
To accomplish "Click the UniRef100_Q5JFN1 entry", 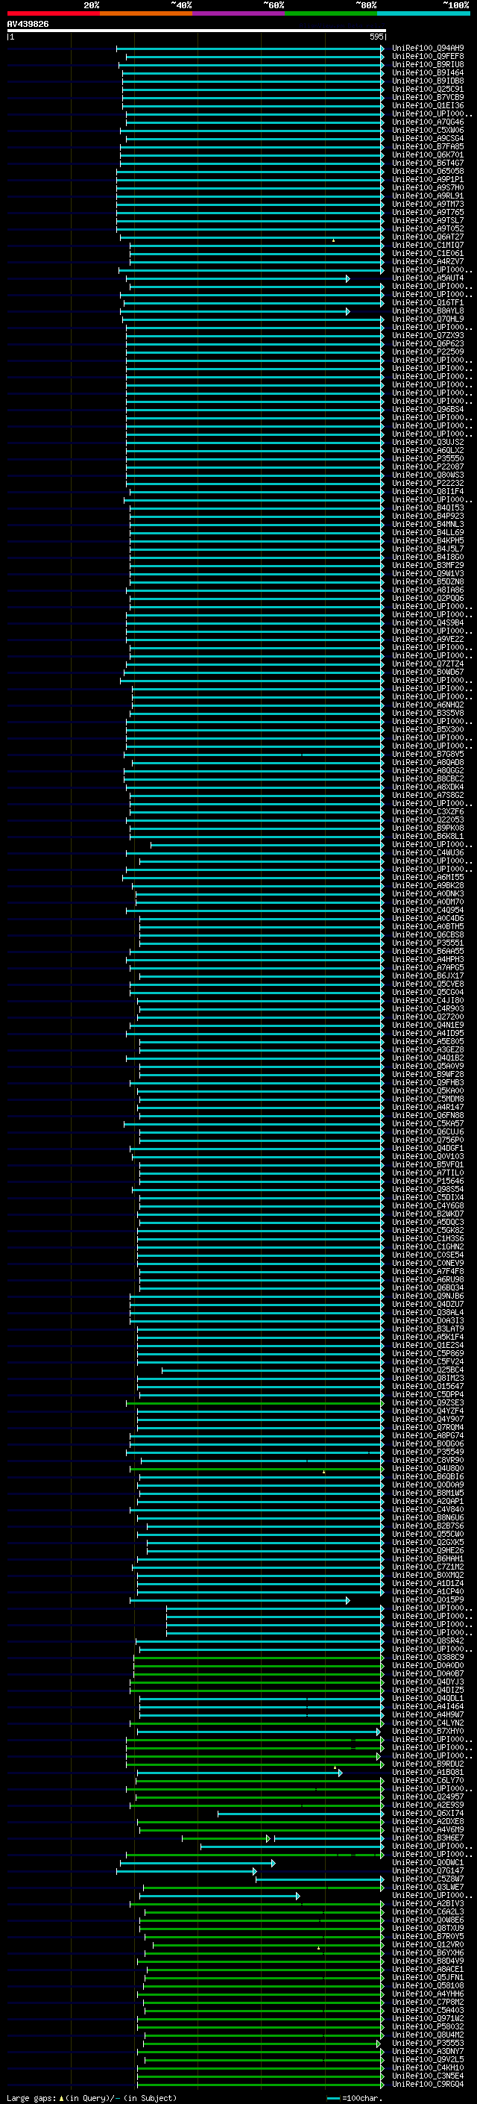I will pos(427,1976).
